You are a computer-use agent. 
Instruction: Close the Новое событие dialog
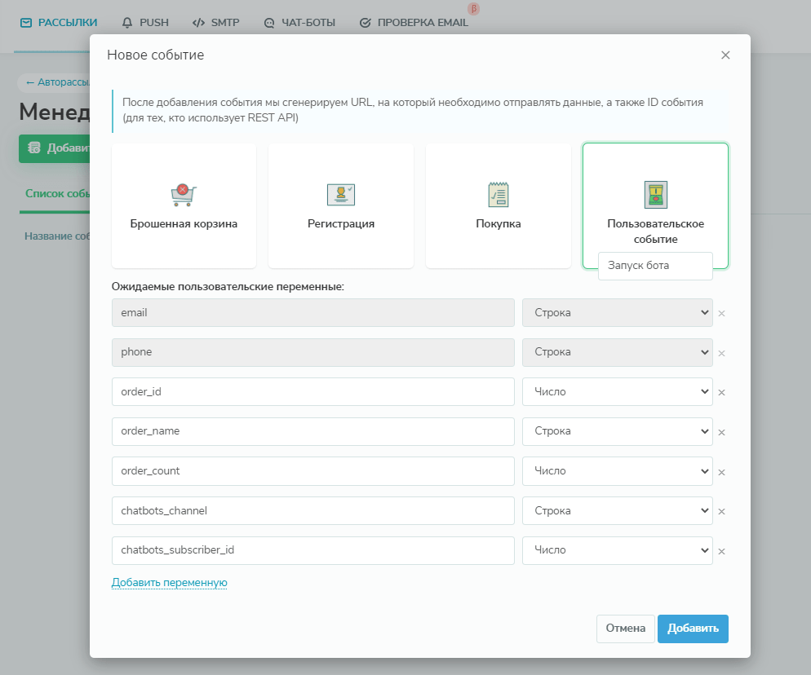point(725,55)
